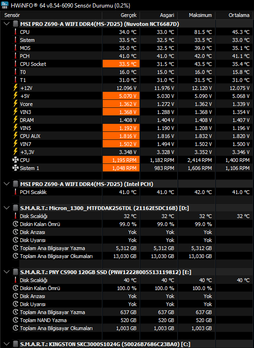Image resolution: width=254 pixels, height=348 pixels.
Task: Click the Maksimum column header
Action: click(200, 15)
